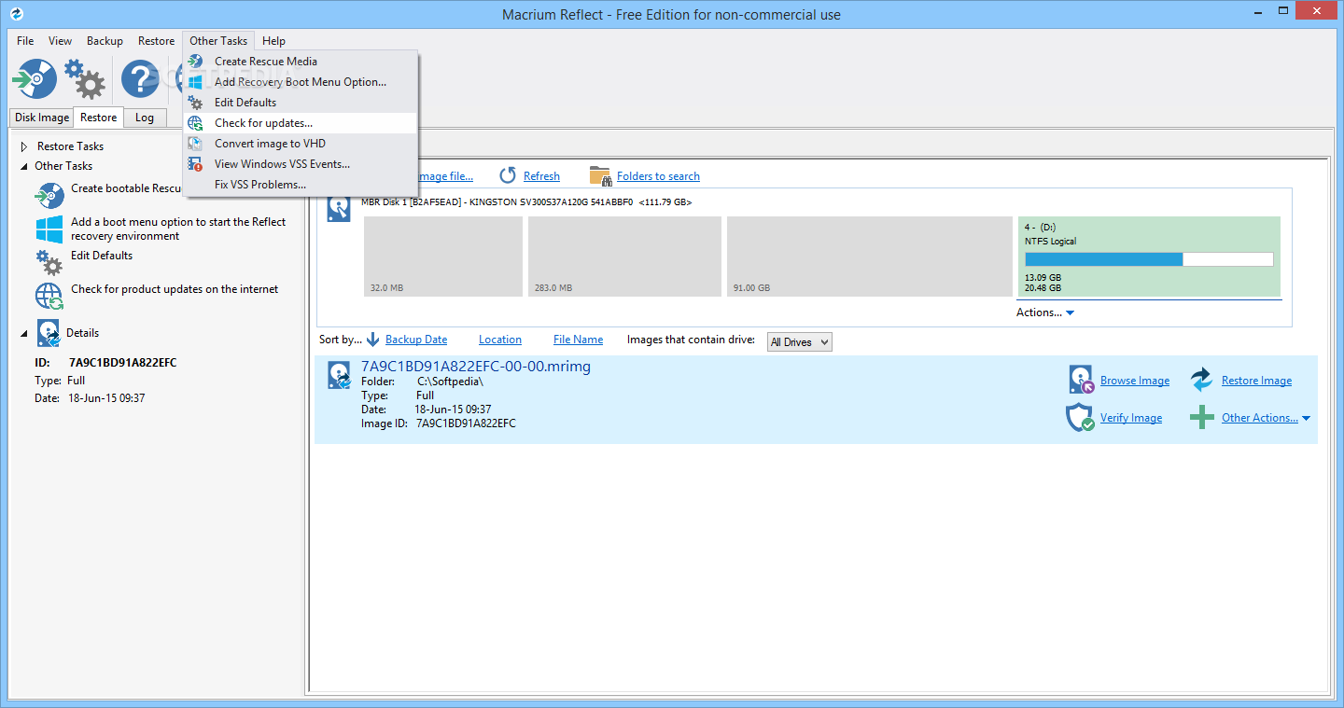Image resolution: width=1344 pixels, height=708 pixels.
Task: Close the Other Tasks menu
Action: [218, 41]
